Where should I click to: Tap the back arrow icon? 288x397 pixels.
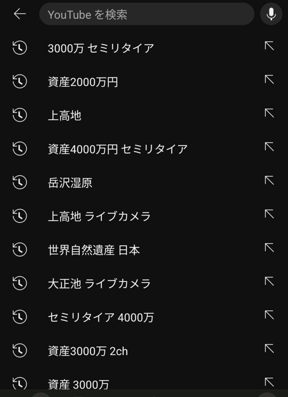pyautogui.click(x=19, y=14)
